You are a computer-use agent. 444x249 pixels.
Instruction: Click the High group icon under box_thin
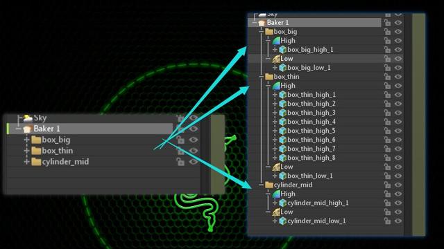276,86
